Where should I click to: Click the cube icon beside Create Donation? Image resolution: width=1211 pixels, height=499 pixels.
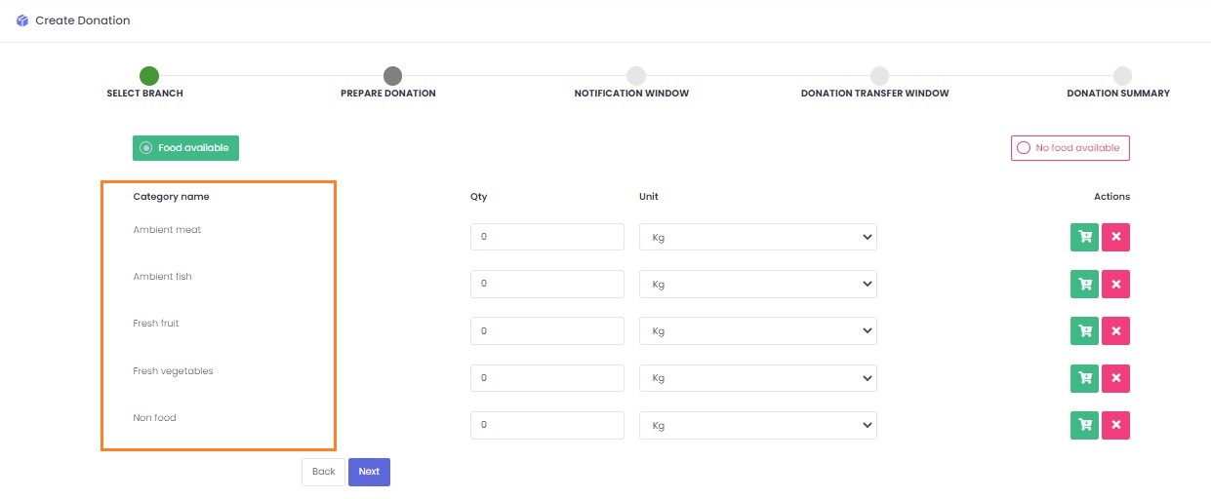pyautogui.click(x=22, y=20)
